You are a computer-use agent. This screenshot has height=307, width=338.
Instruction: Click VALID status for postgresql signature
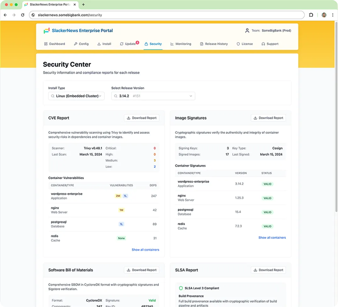268,212
